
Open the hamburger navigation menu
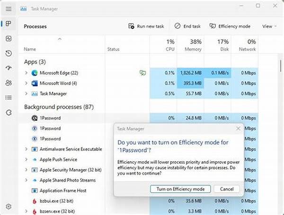pyautogui.click(x=9, y=9)
